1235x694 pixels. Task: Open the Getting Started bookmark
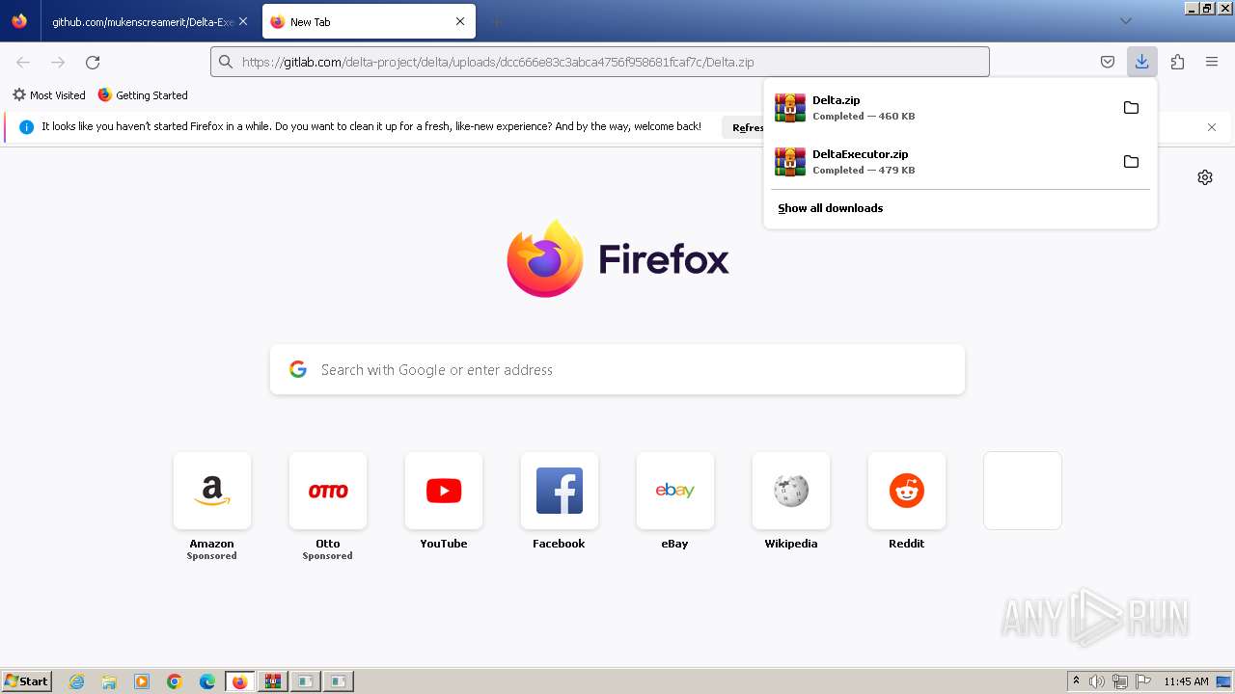tap(143, 94)
